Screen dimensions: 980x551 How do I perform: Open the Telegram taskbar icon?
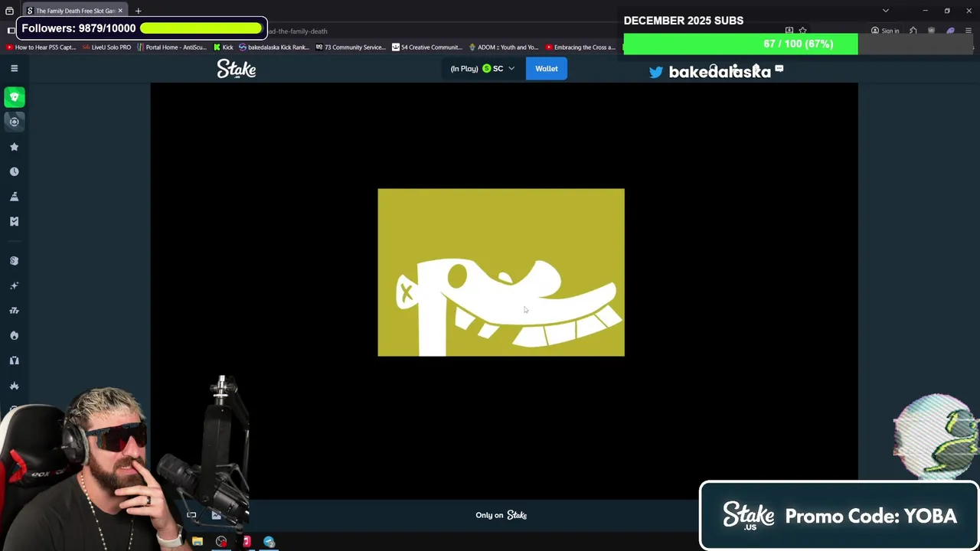pyautogui.click(x=269, y=542)
